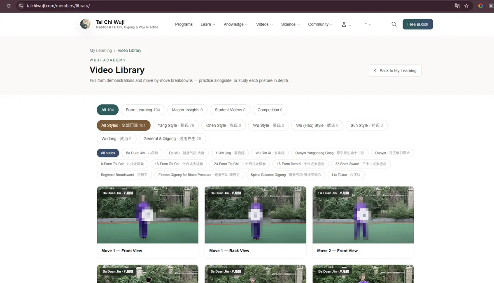Choose the Yi Jin Jing series
The height and width of the screenshot is (283, 494).
click(230, 153)
